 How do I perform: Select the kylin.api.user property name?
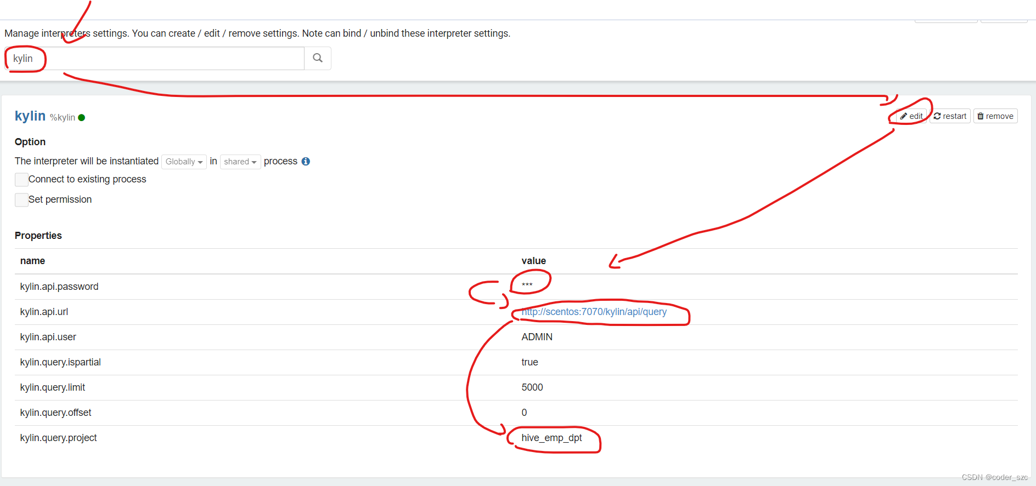coord(48,337)
